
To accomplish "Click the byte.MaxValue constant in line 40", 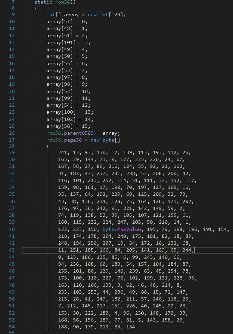I will [x=122, y=229].
